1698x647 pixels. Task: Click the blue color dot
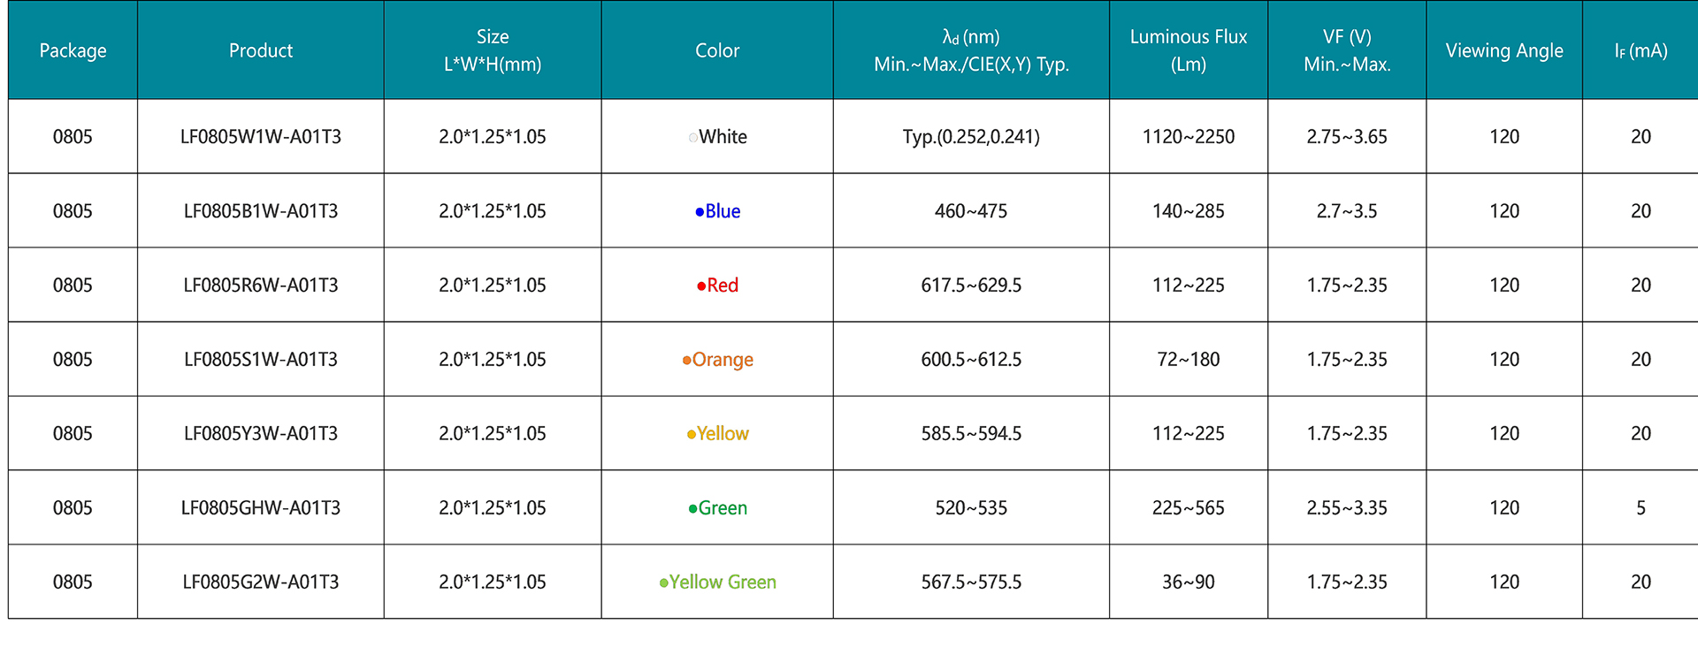click(700, 212)
